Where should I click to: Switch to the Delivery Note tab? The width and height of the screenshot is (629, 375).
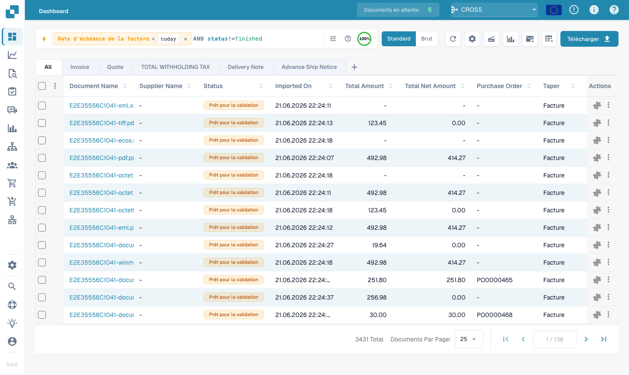245,67
